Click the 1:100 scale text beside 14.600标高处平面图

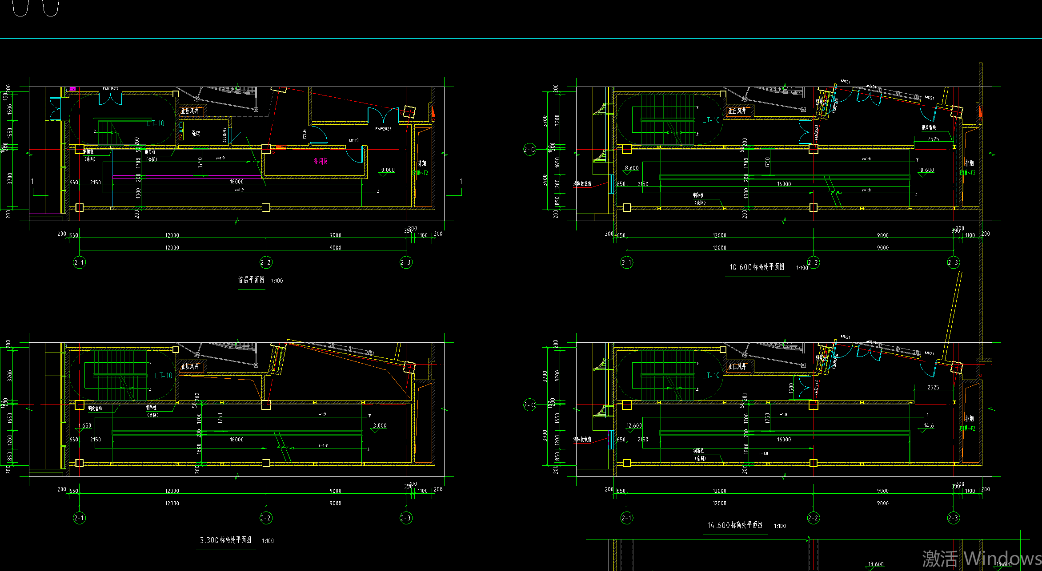pyautogui.click(x=780, y=526)
